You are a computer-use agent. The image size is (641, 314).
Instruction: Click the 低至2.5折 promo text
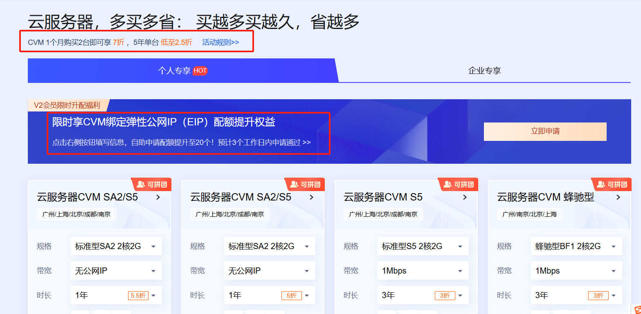click(176, 42)
